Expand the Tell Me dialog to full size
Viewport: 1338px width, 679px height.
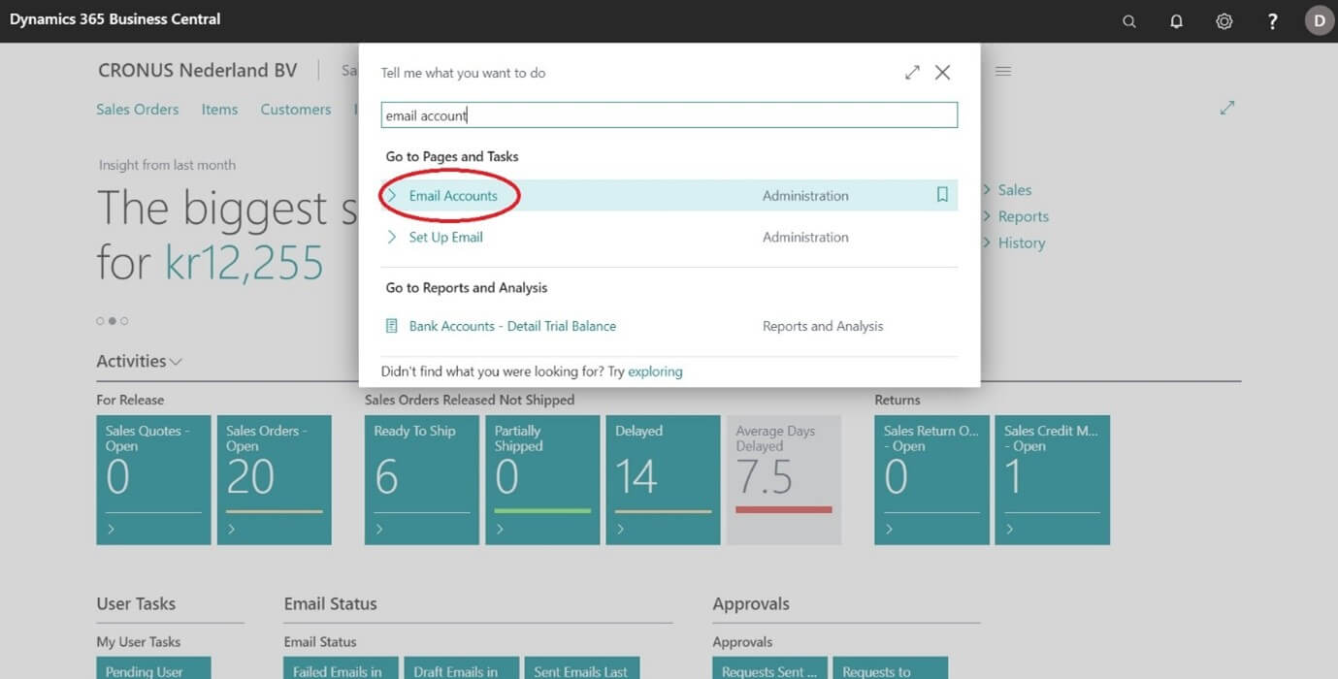(x=912, y=73)
